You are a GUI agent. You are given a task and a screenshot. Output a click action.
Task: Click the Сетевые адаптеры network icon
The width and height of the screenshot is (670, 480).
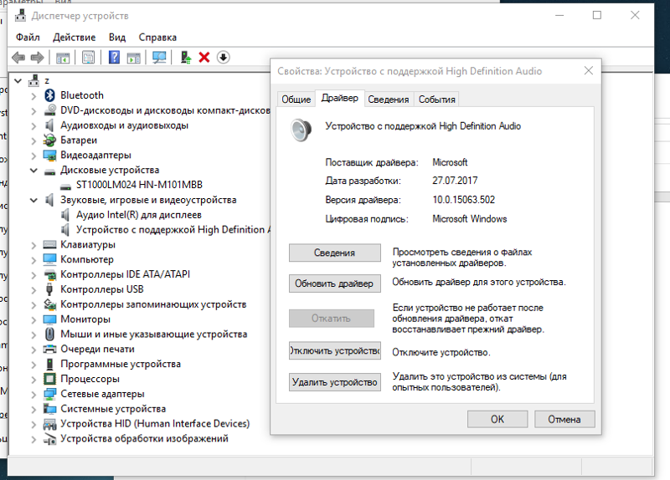pos(49,394)
